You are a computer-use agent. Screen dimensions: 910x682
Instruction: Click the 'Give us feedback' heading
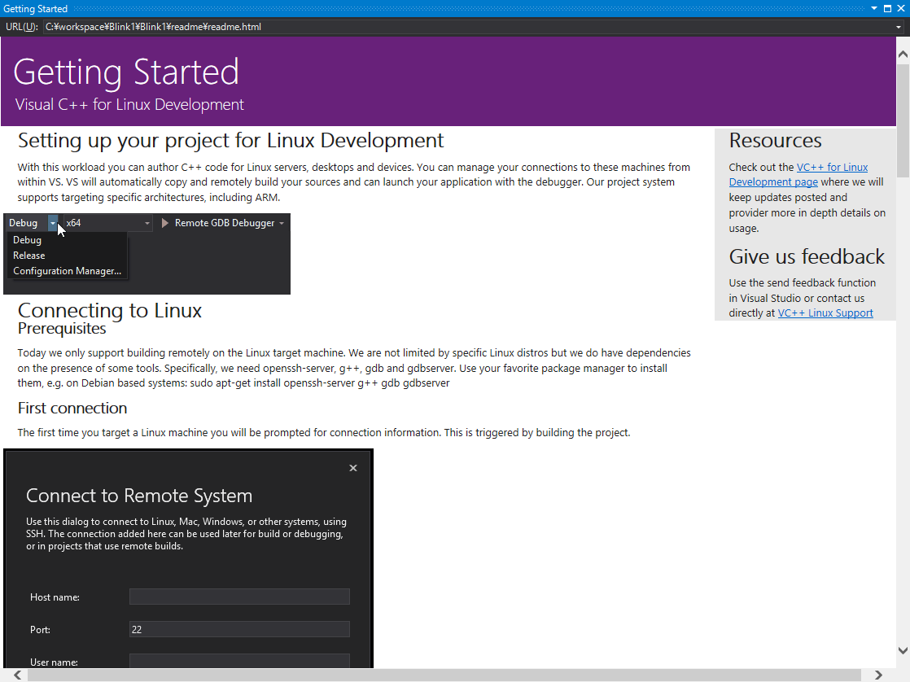(807, 256)
